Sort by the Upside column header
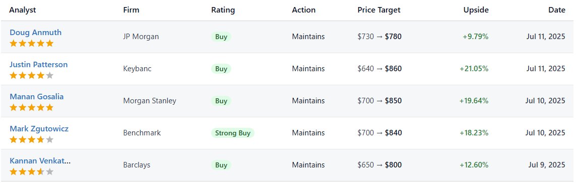The width and height of the screenshot is (576, 183). click(476, 10)
